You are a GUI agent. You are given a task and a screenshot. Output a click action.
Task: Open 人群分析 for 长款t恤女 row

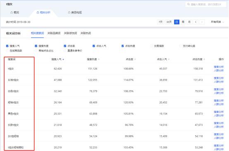click(x=219, y=127)
